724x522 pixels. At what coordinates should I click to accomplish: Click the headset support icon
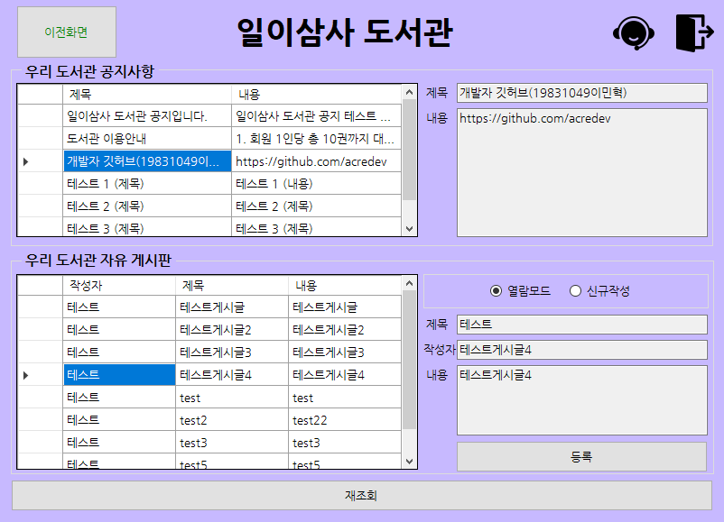point(635,31)
